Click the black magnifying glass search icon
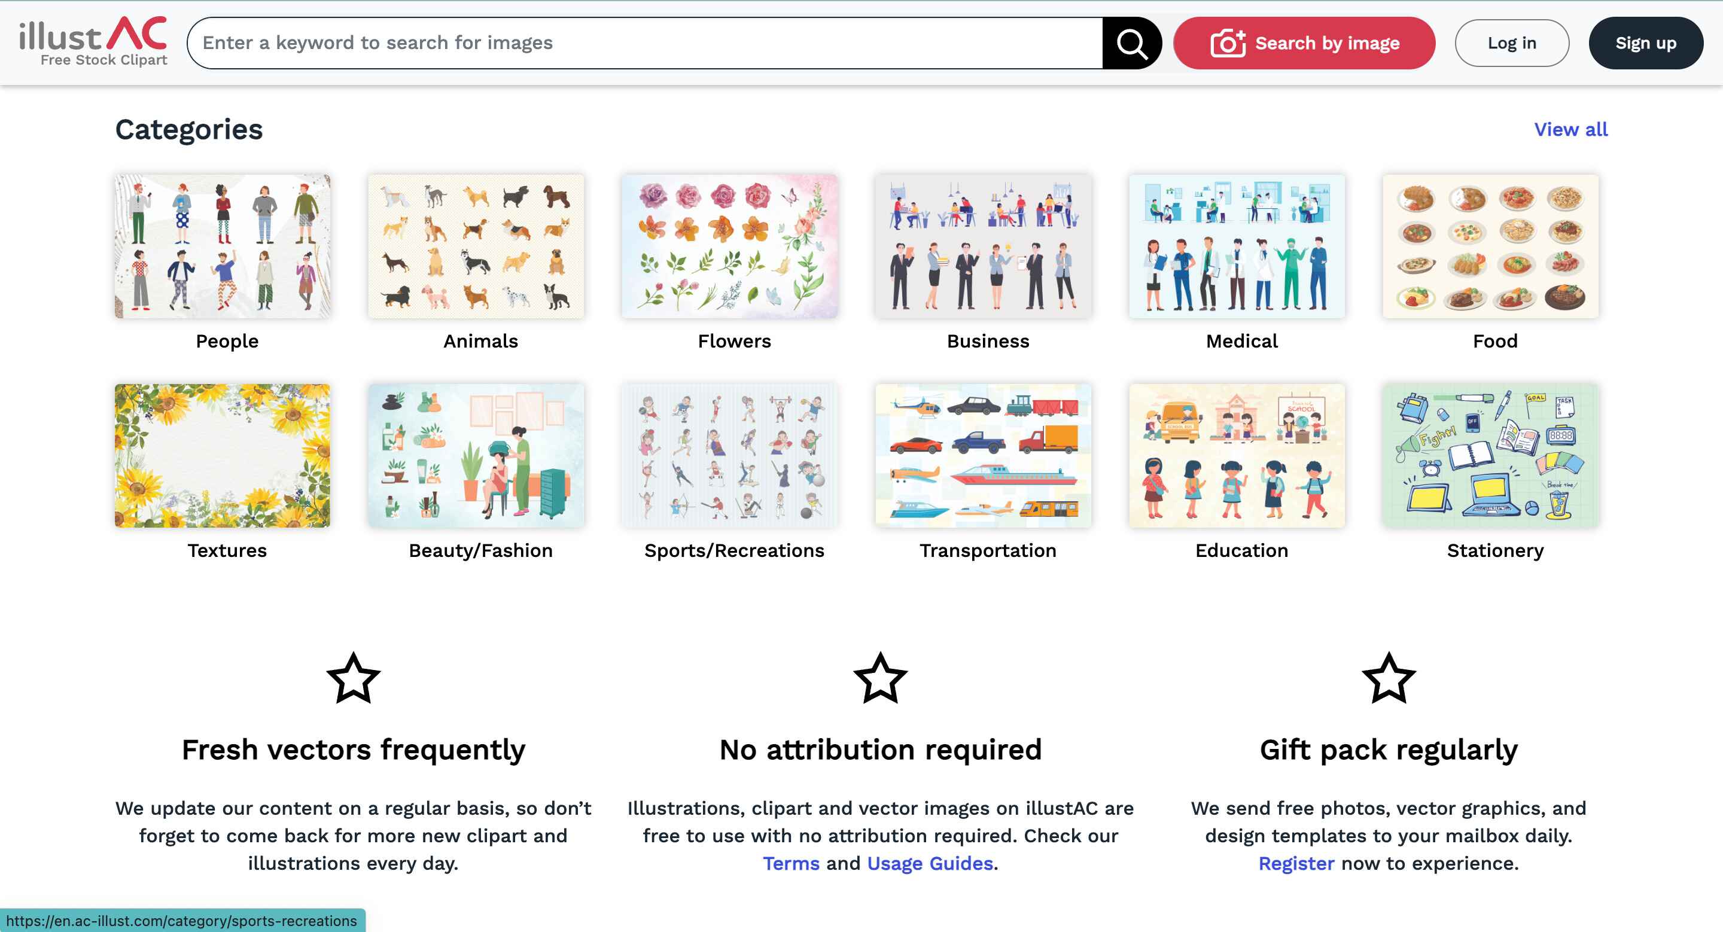This screenshot has height=932, width=1723. coord(1132,44)
